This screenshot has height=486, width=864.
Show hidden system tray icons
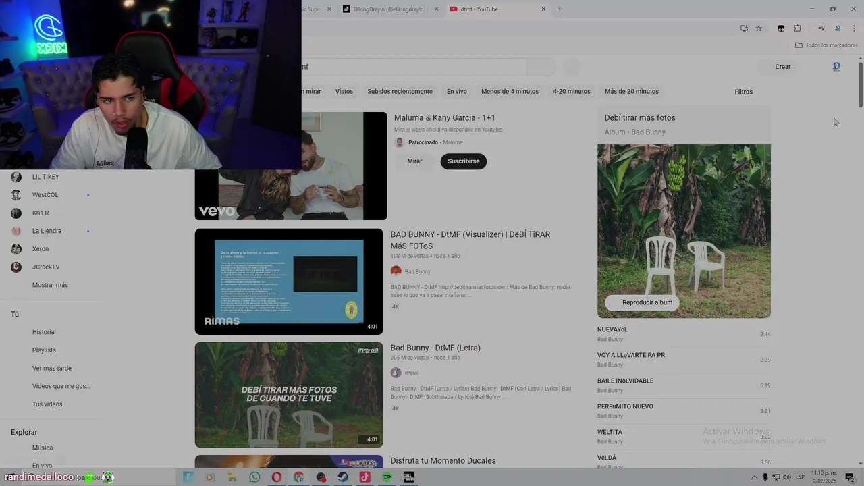[x=755, y=477]
